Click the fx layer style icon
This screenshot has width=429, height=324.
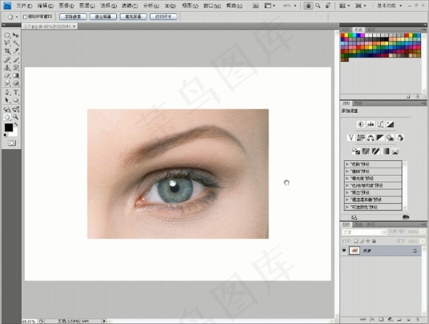(372, 319)
